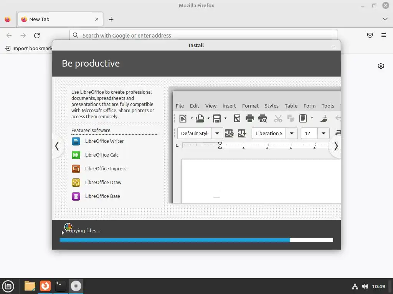Open the volume tray icon
The height and width of the screenshot is (294, 393).
[365, 286]
